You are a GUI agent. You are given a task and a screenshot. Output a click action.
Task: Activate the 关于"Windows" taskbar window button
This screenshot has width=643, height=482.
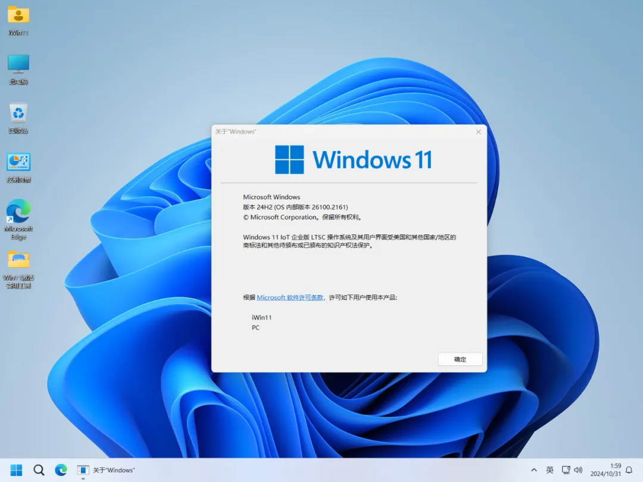coord(106,470)
